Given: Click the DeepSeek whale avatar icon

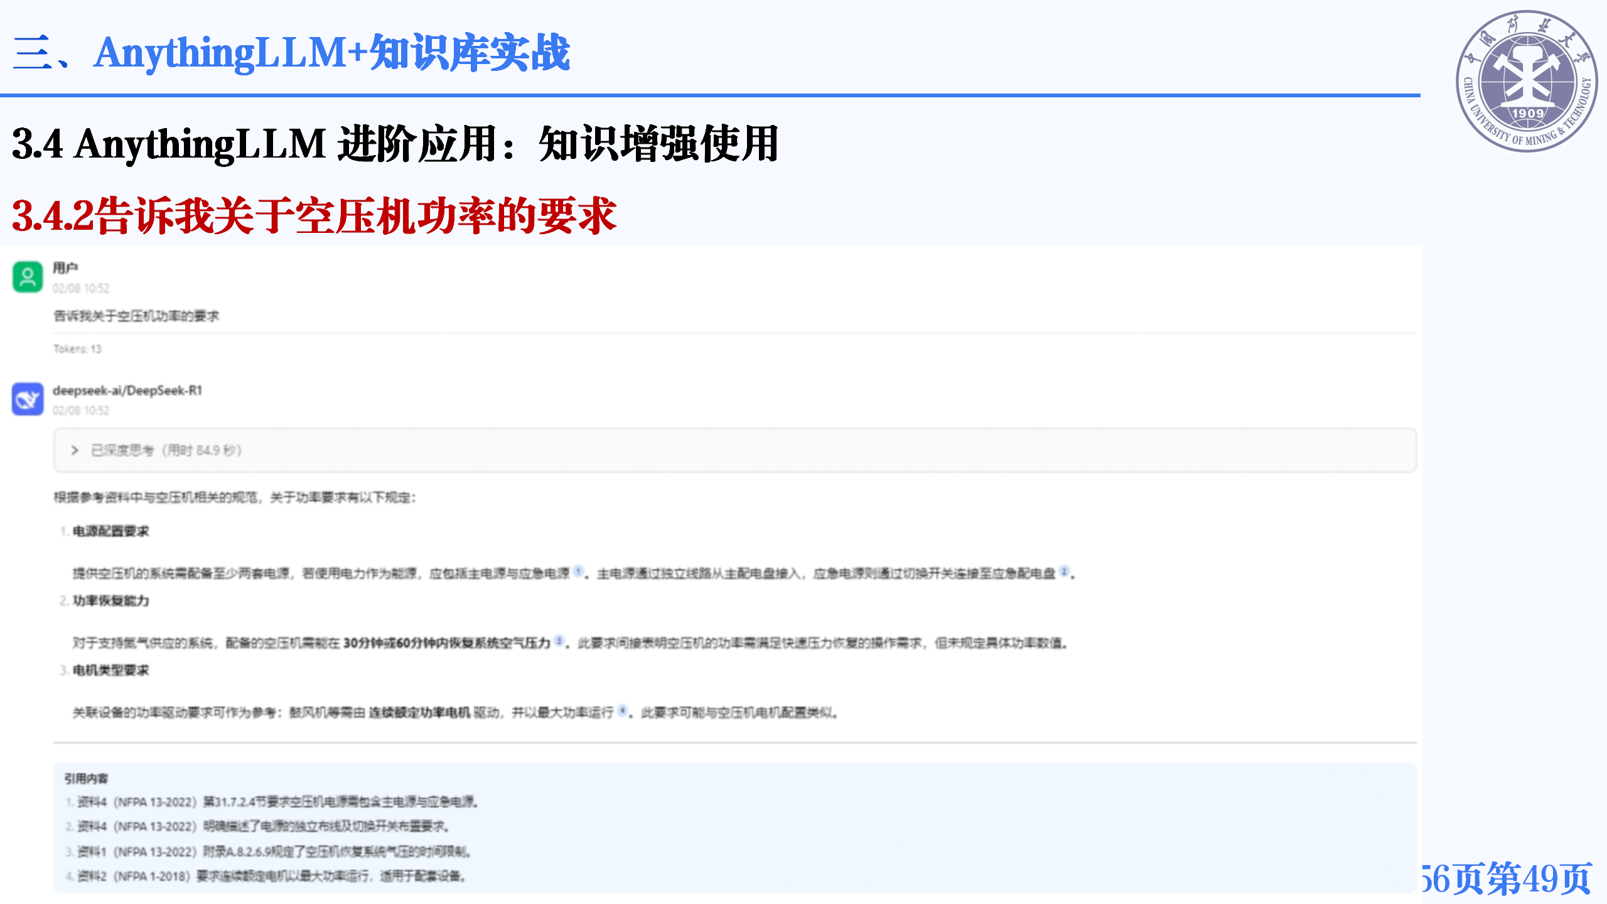Looking at the screenshot, I should pos(28,399).
